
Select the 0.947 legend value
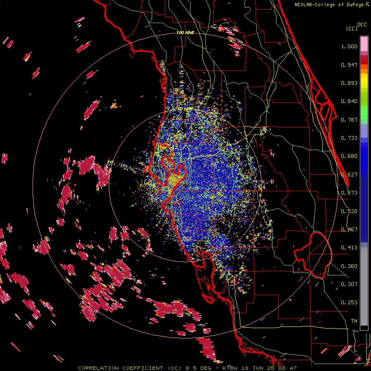349,65
